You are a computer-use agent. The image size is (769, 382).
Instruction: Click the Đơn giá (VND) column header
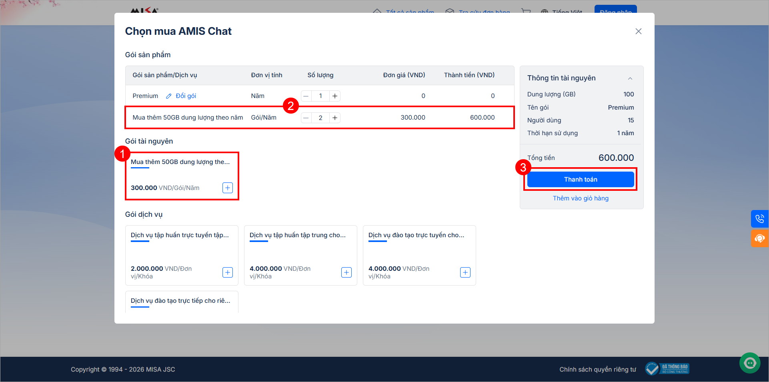click(x=404, y=75)
